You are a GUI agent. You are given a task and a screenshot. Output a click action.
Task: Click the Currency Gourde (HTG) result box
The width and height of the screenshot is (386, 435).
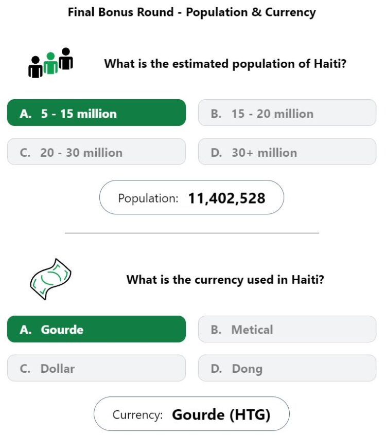[x=191, y=413]
